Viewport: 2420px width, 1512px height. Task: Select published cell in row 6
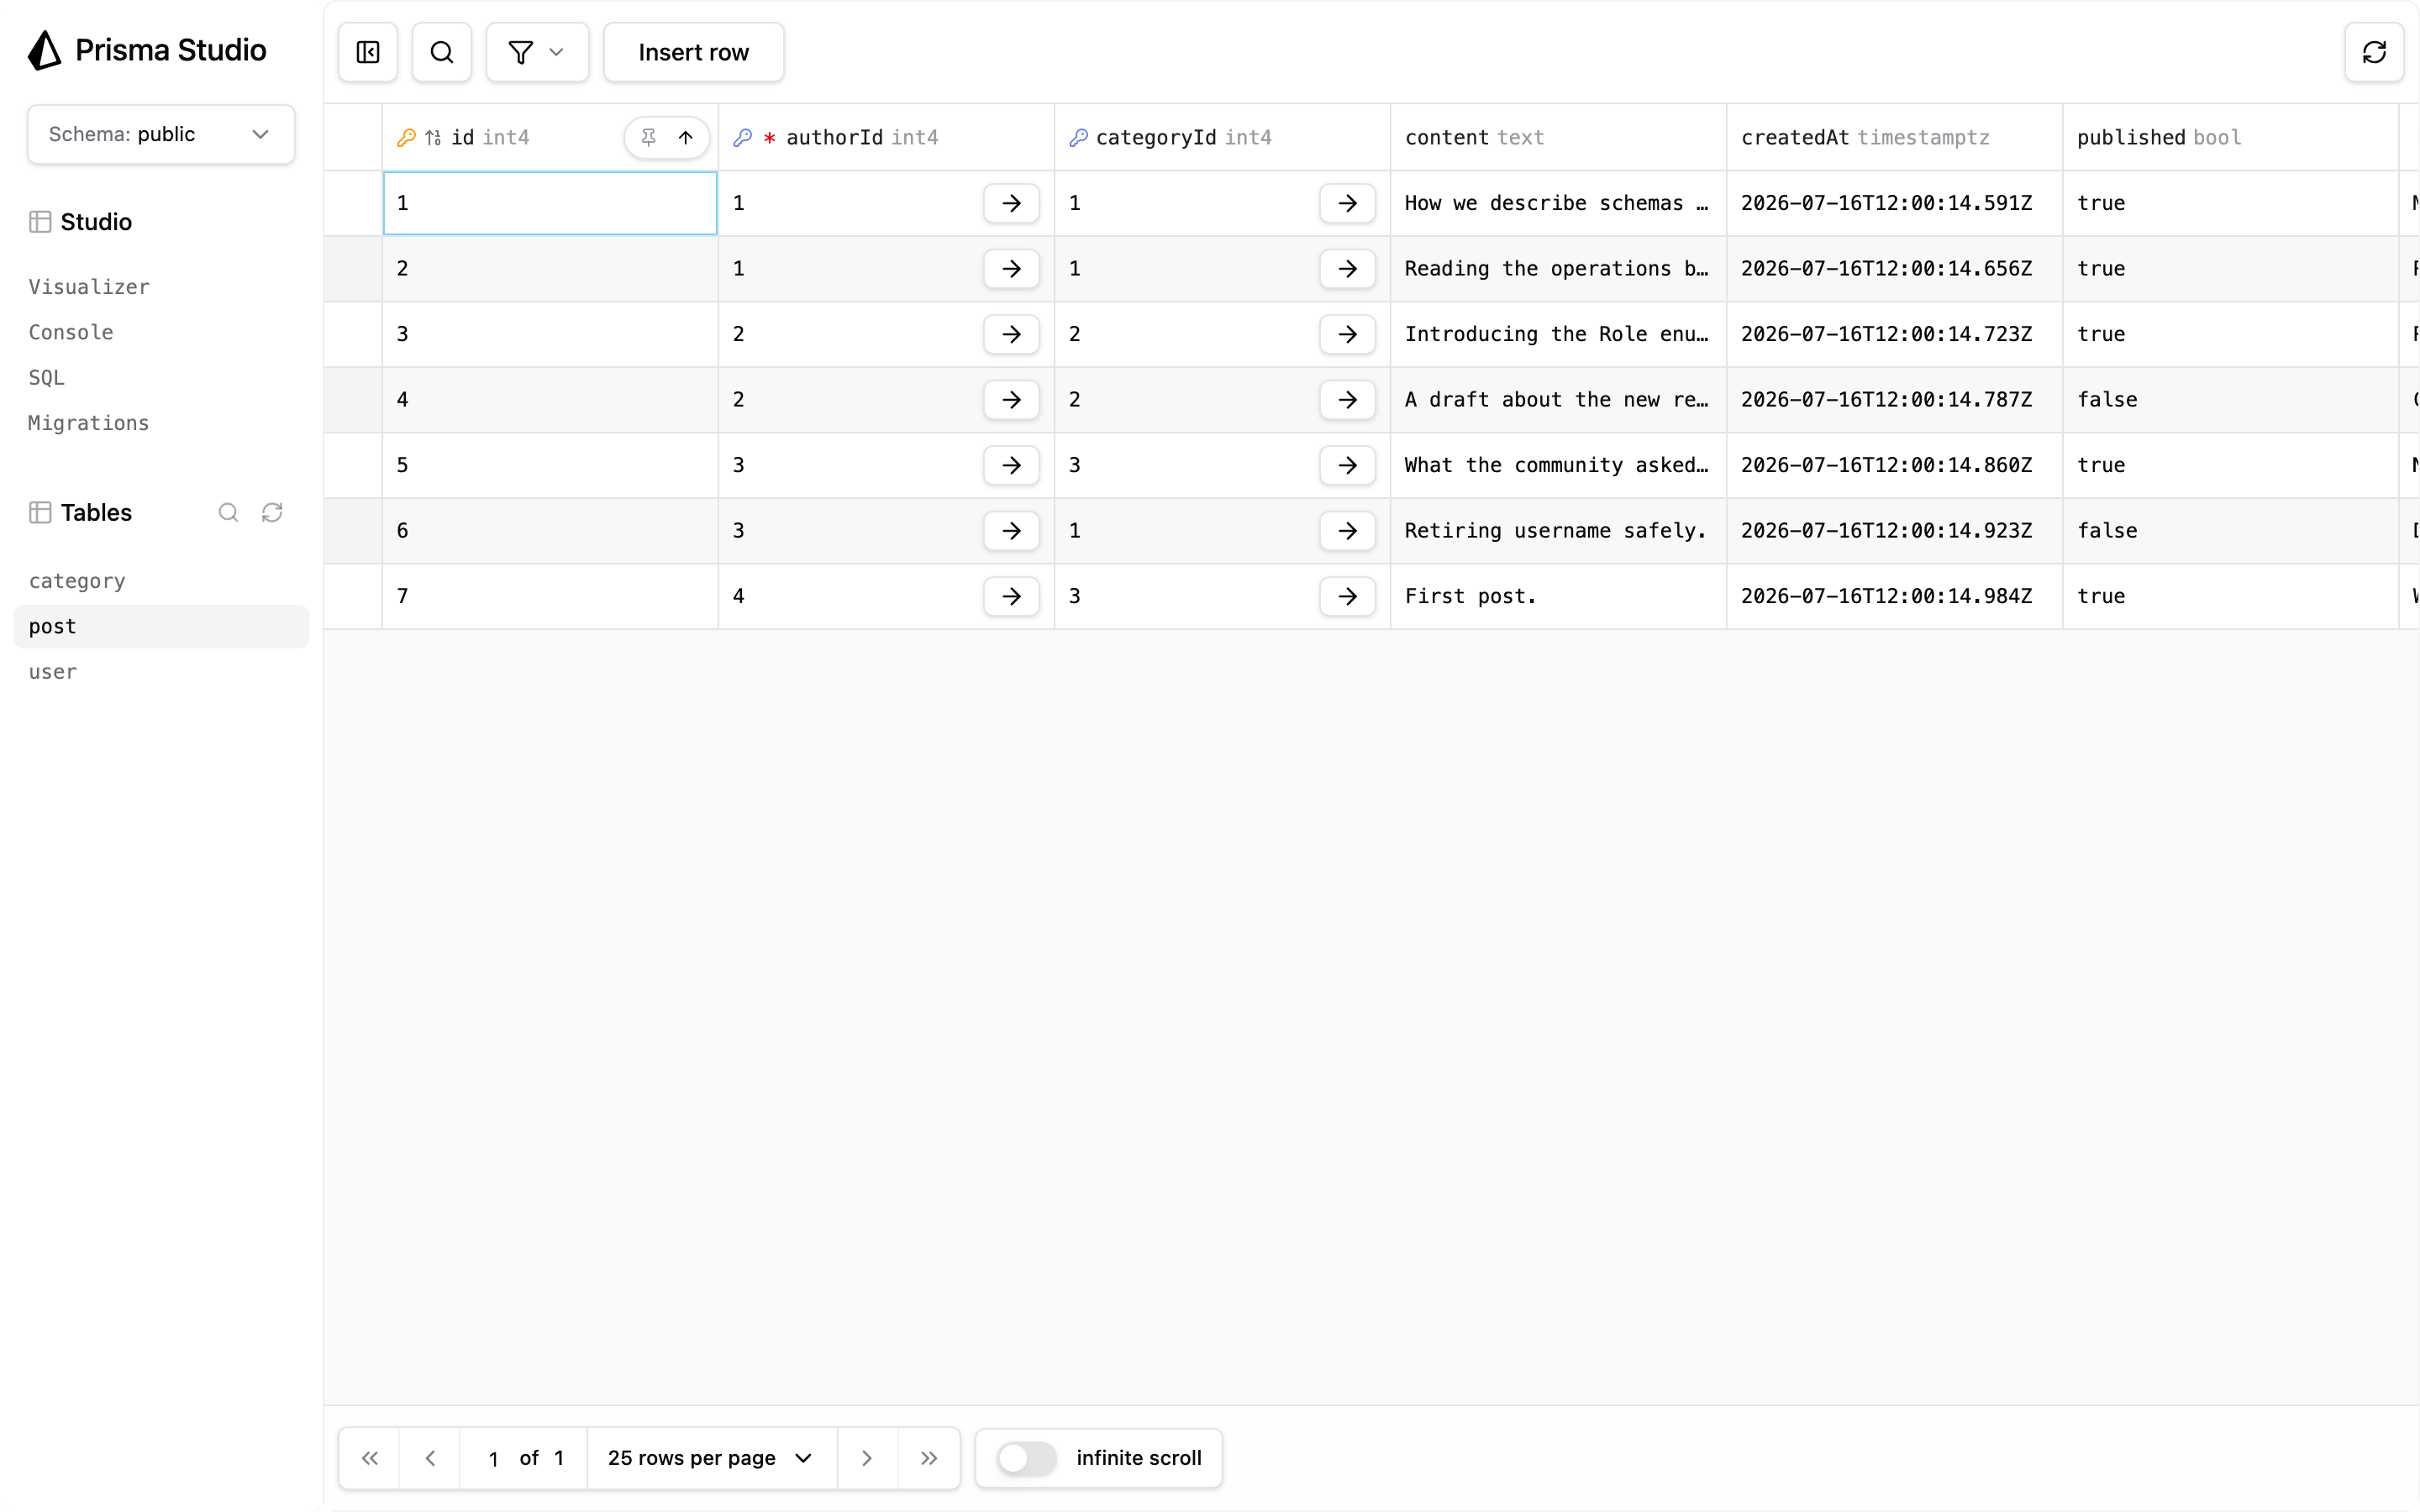pos(2230,530)
